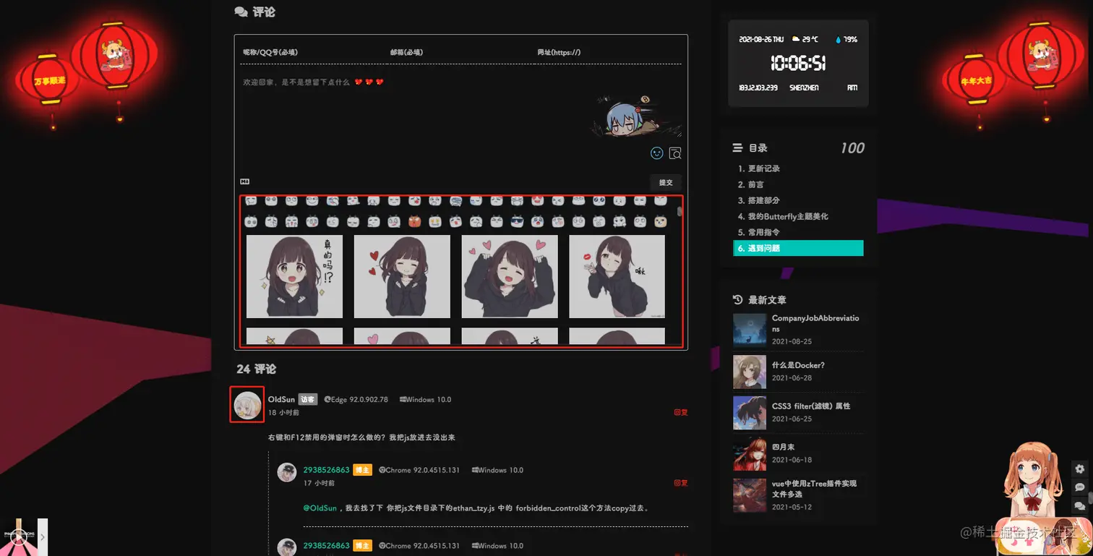Grab the emoji panel scrollbar thumb
The width and height of the screenshot is (1093, 556).
click(680, 212)
